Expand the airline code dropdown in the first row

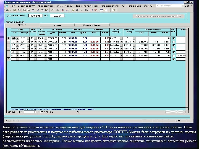pyautogui.click(x=18, y=38)
